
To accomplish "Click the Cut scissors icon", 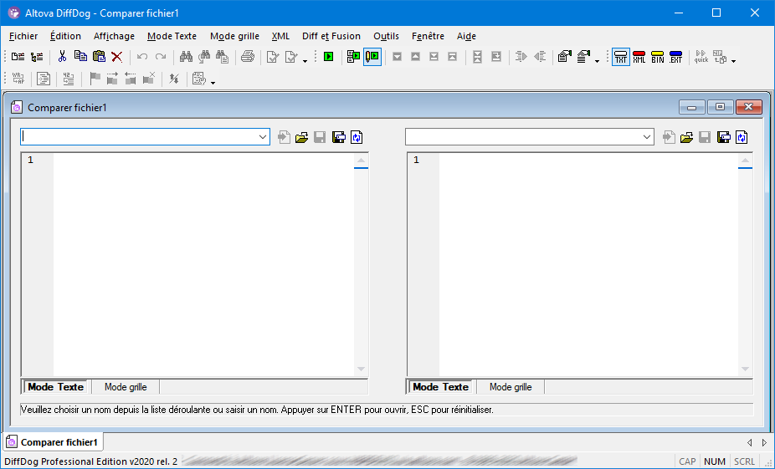I will (62, 57).
